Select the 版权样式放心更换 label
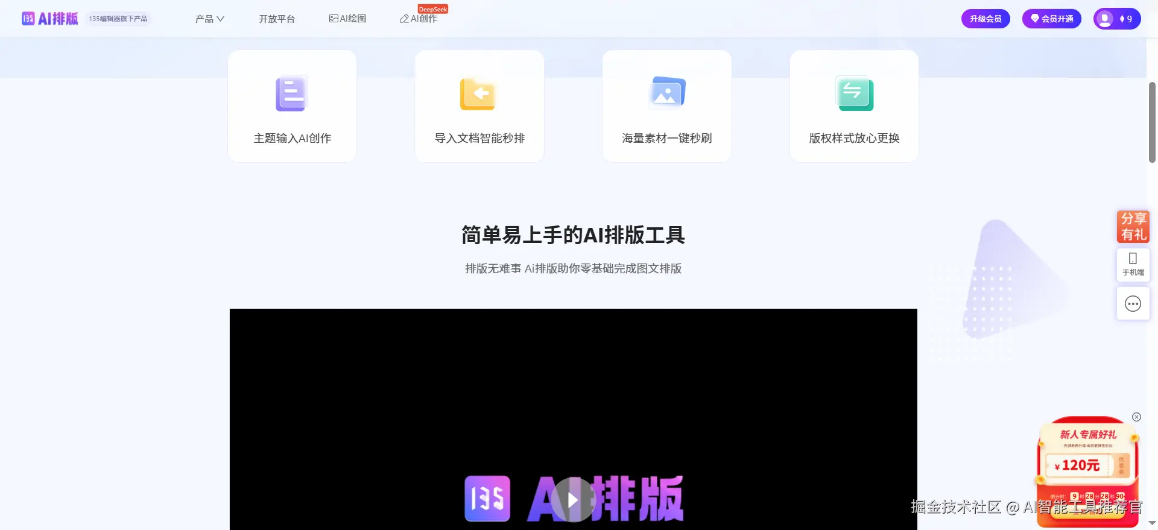Screen dimensions: 1158x530 [x=855, y=138]
